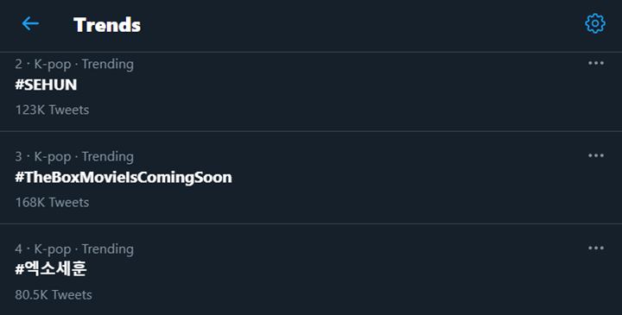622x315 pixels.
Task: Click the K-pop category above #엑소세훈
Action: point(53,249)
